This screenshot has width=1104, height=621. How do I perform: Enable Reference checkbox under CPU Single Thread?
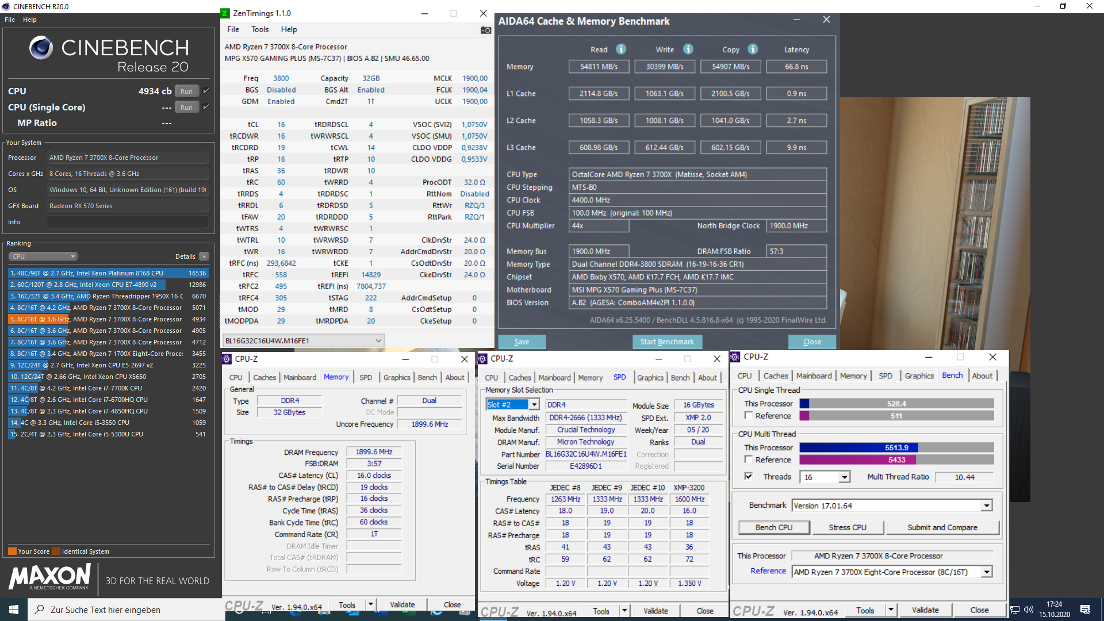(x=749, y=415)
